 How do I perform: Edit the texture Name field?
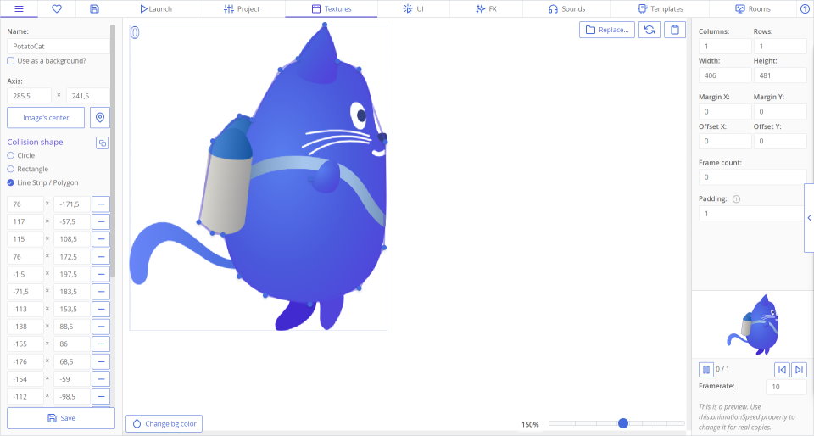59,46
